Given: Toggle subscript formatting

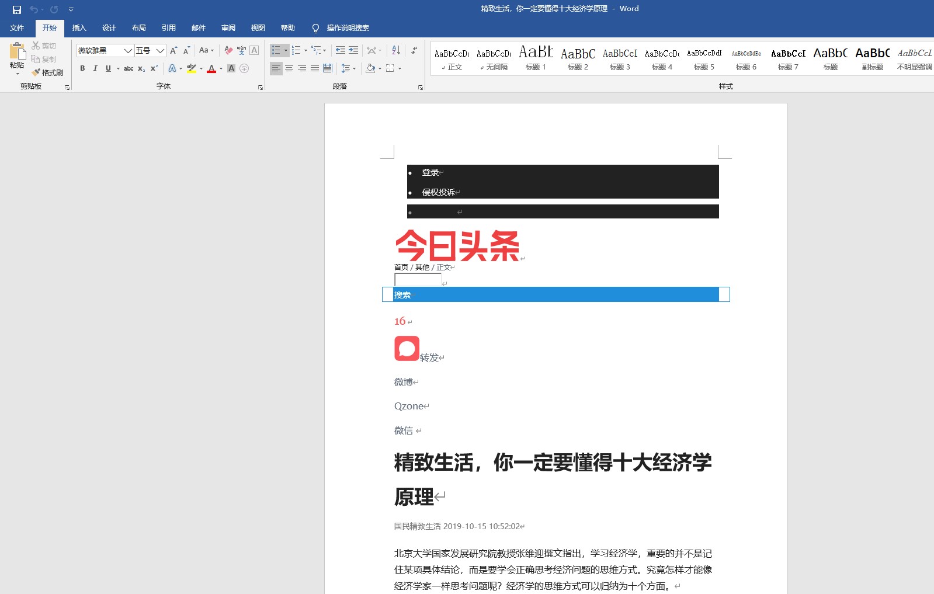Looking at the screenshot, I should (141, 68).
